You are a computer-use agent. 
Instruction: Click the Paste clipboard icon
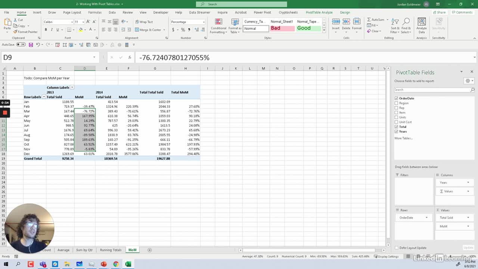point(7,22)
